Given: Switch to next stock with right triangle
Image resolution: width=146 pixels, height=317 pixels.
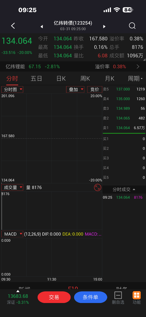Looking at the screenshot, I should pos(104,26).
